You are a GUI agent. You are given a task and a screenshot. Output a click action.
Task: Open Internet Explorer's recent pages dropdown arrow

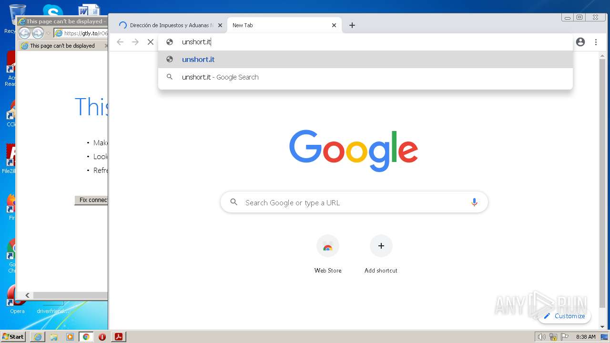tap(48, 33)
